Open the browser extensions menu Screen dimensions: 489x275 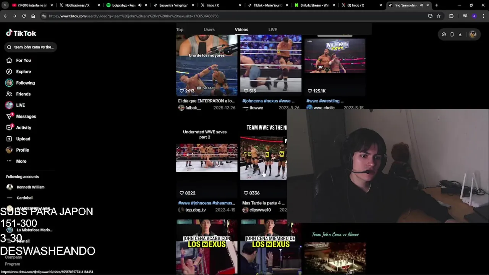[x=452, y=16]
